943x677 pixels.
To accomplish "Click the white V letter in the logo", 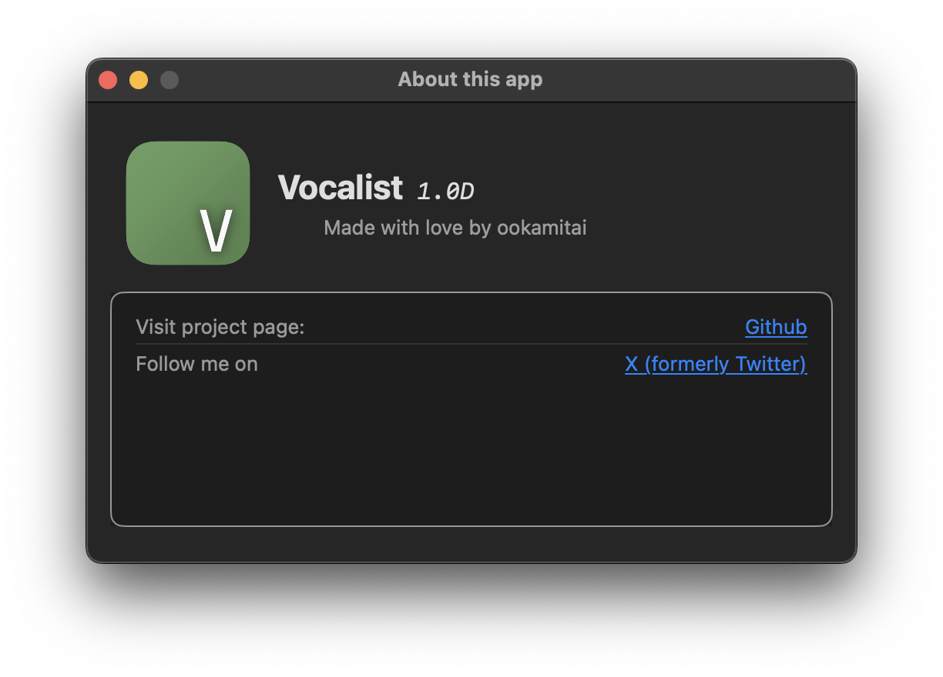I will [216, 232].
